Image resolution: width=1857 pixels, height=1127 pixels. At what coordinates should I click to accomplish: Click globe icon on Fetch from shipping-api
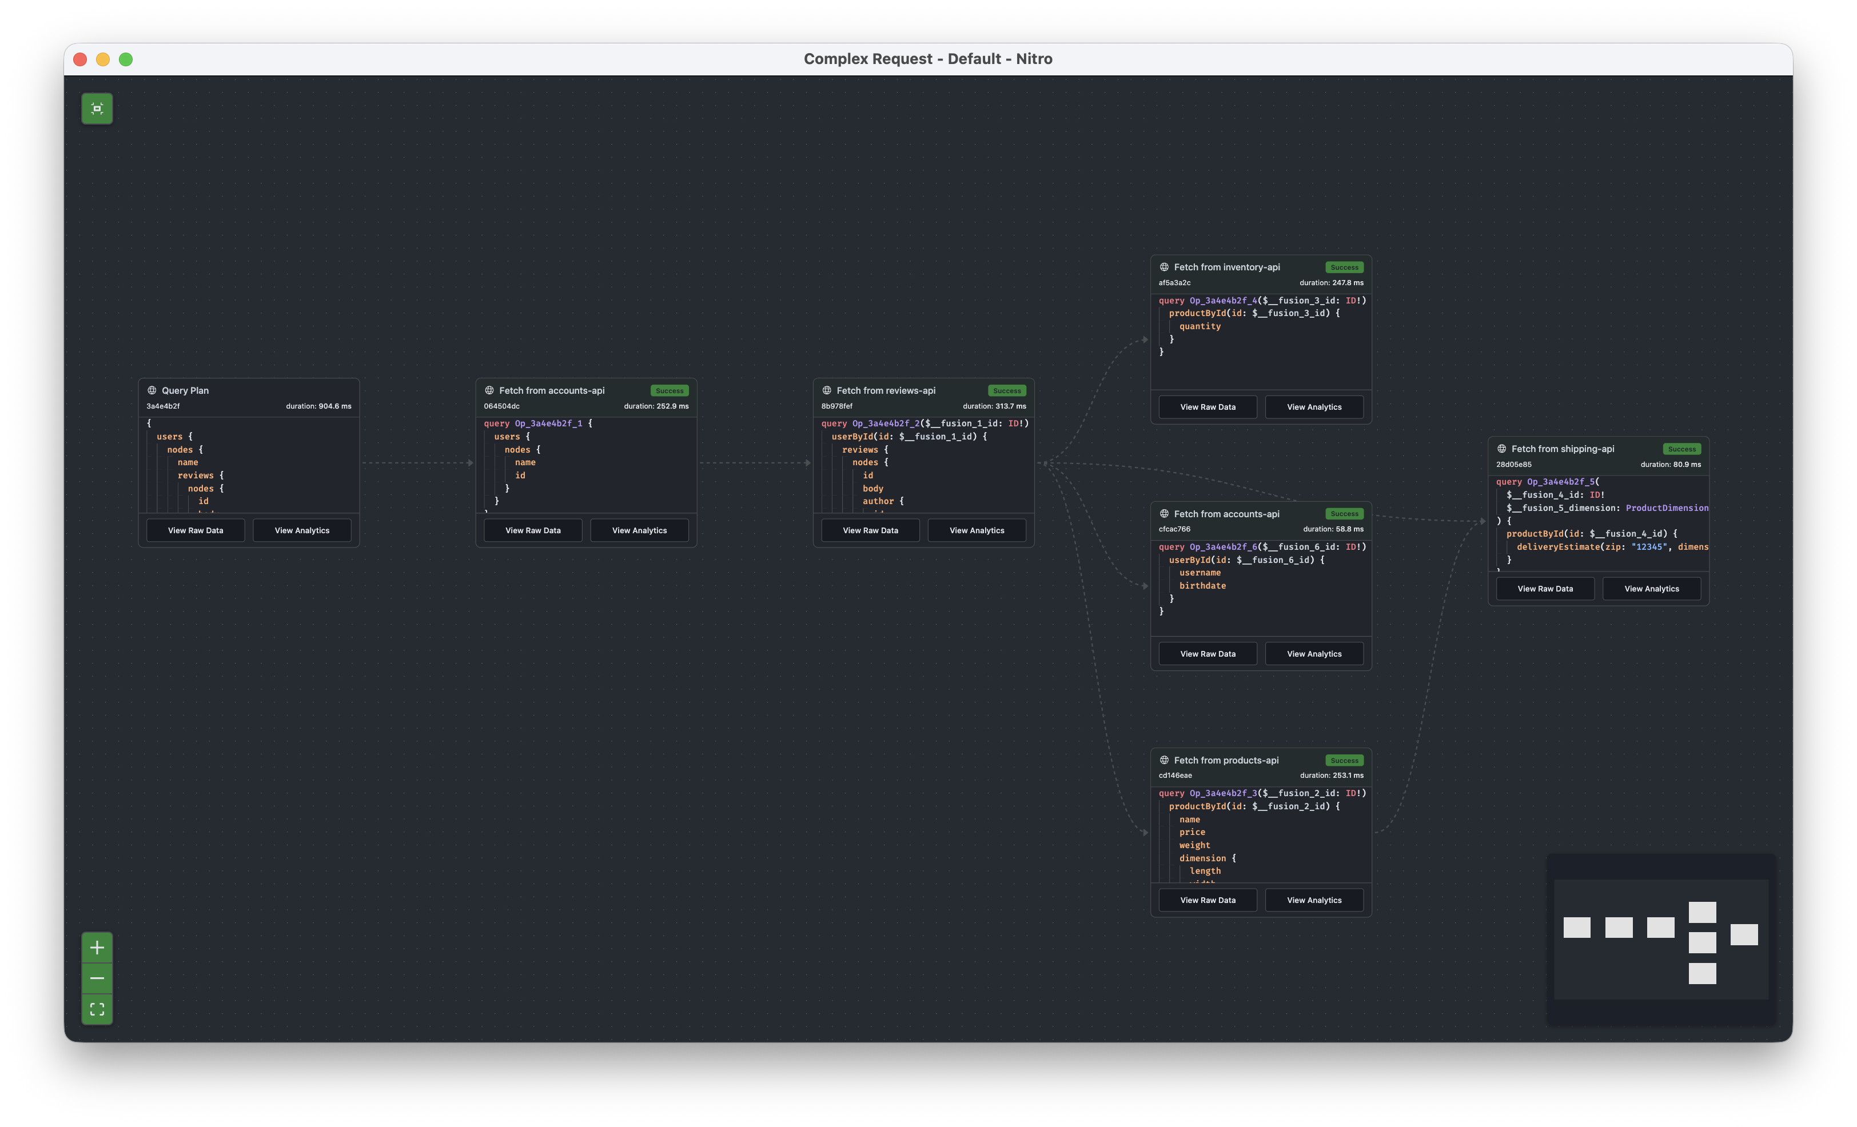click(1502, 448)
